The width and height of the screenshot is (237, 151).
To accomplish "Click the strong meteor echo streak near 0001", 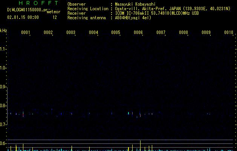I will [x=23, y=113].
